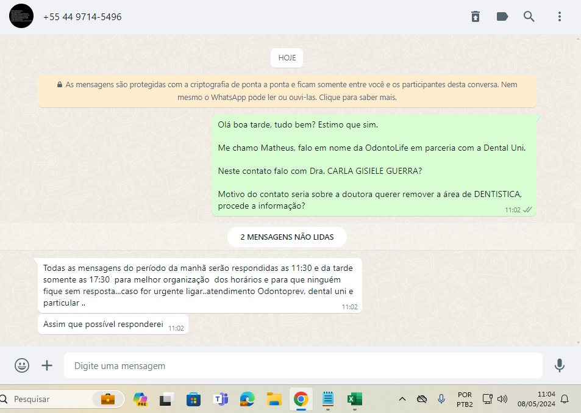The width and height of the screenshot is (581, 413).
Task: Open the three-dot chat menu
Action: tap(560, 16)
